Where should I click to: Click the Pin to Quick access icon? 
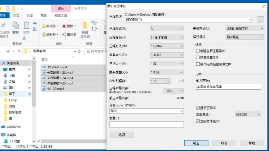(x=3, y=25)
